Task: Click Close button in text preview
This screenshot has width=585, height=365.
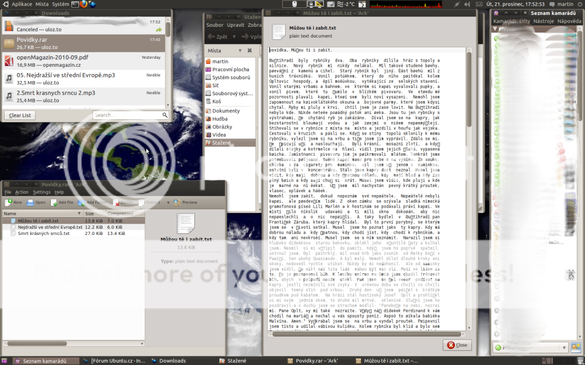Action: tap(456, 345)
